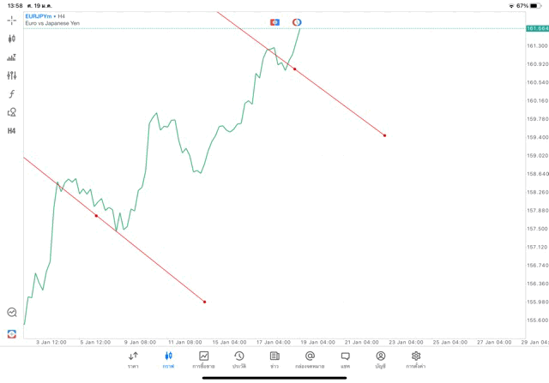549x383 pixels.
Task: Open the candlestick chart type selector
Action: pos(12,39)
